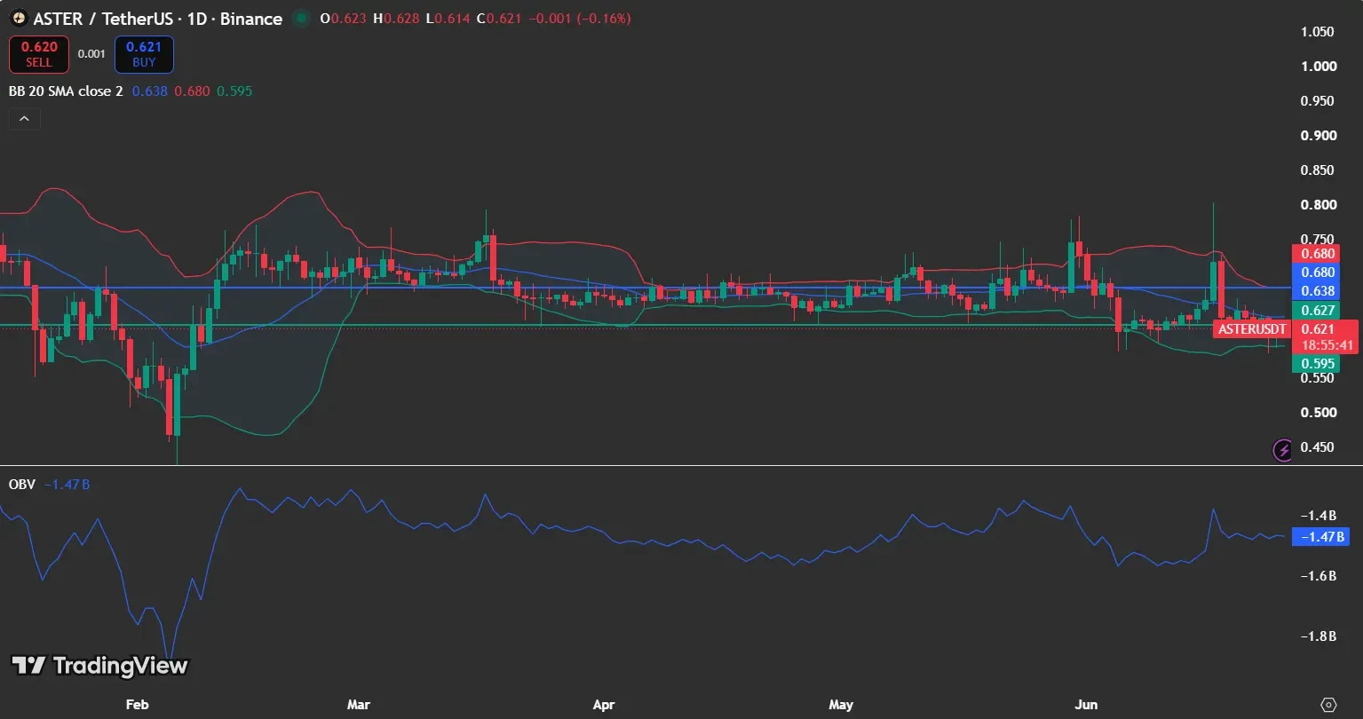This screenshot has width=1363, height=719.
Task: Click the green lower band value 0.595 in legend
Action: tap(234, 91)
